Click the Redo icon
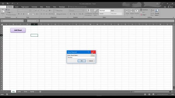This screenshot has height=98, width=175. click(12, 4)
